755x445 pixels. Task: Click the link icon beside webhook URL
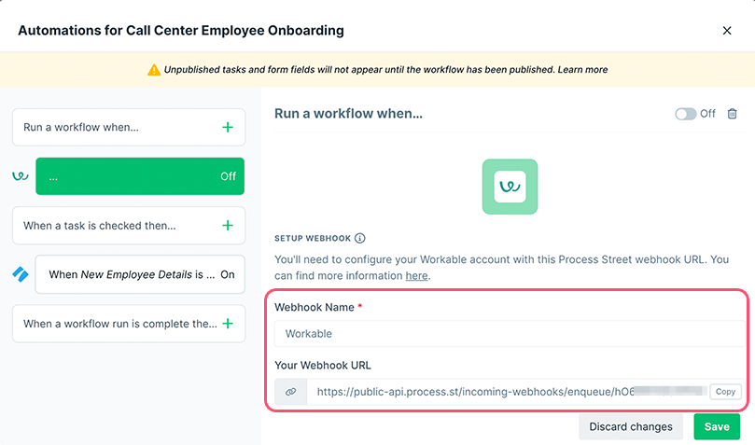click(x=291, y=392)
